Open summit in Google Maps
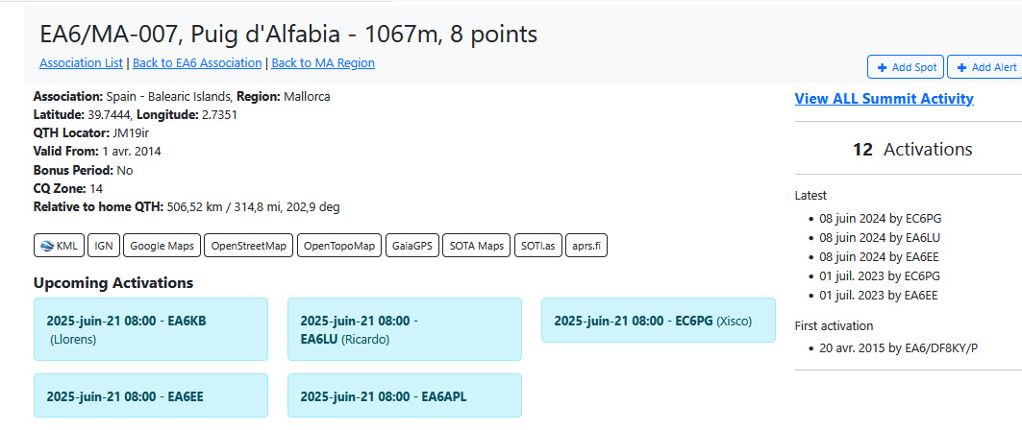 162,246
